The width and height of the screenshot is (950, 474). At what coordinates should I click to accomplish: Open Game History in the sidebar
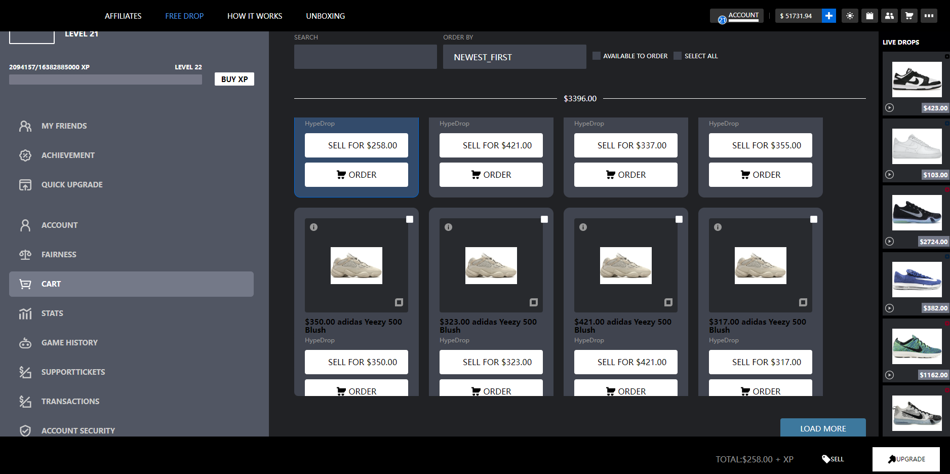pyautogui.click(x=132, y=342)
